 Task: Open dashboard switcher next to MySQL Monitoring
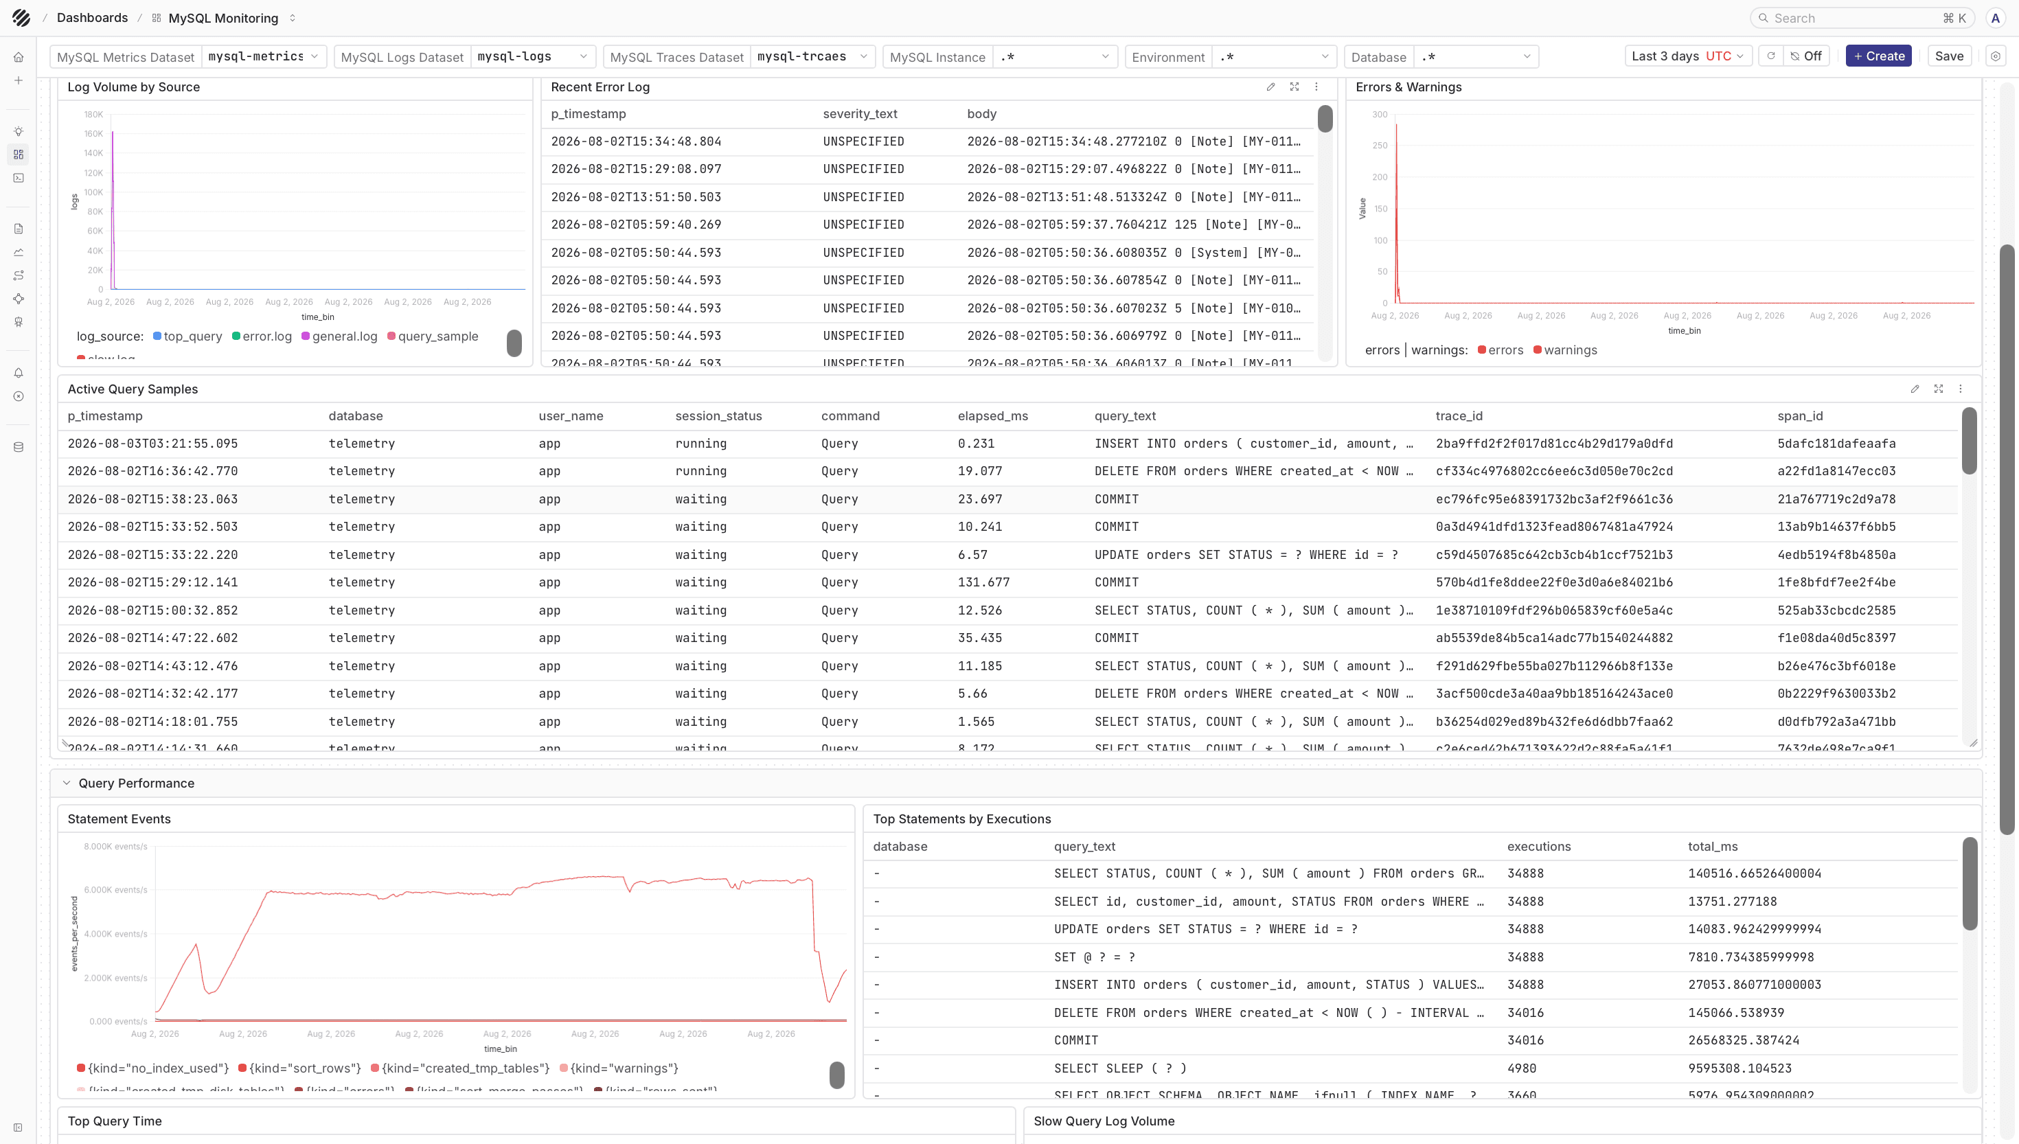pyautogui.click(x=293, y=17)
